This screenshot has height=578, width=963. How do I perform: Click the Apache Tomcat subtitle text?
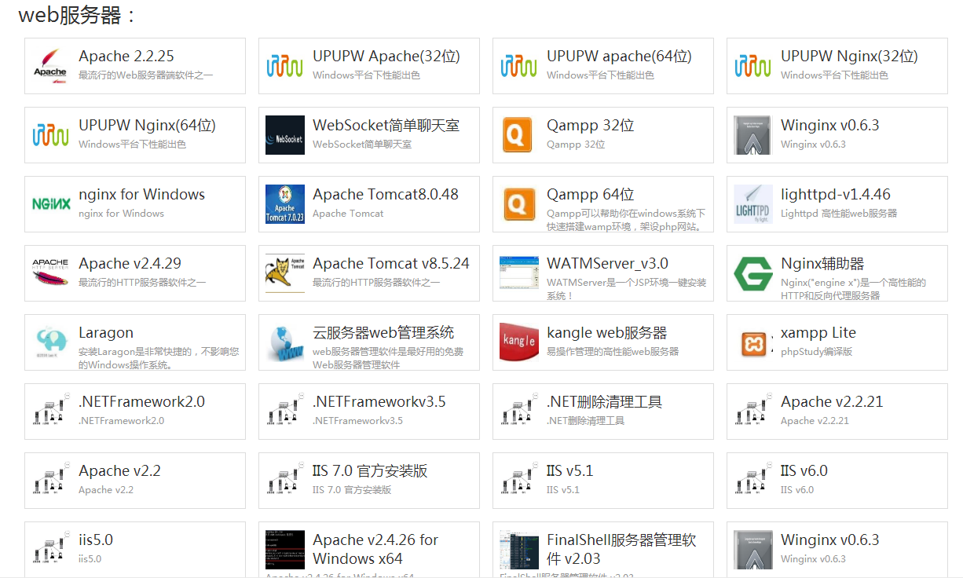tap(348, 214)
